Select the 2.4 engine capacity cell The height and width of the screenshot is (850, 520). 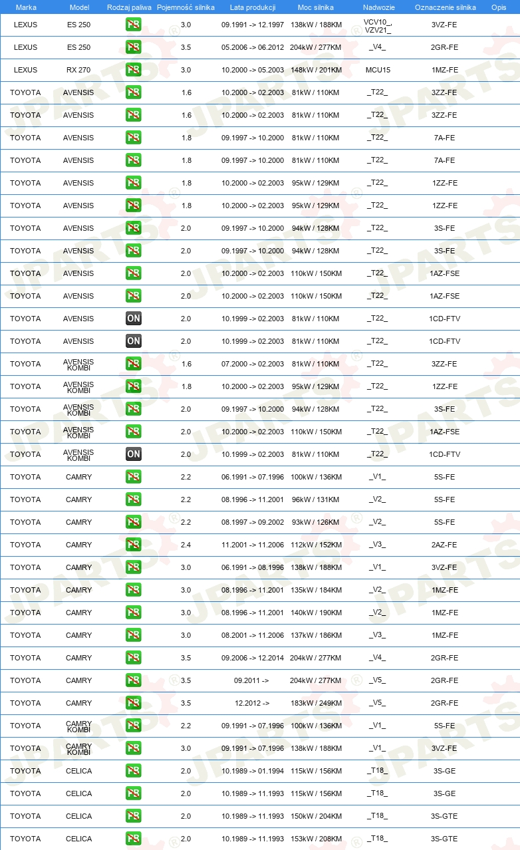(186, 545)
